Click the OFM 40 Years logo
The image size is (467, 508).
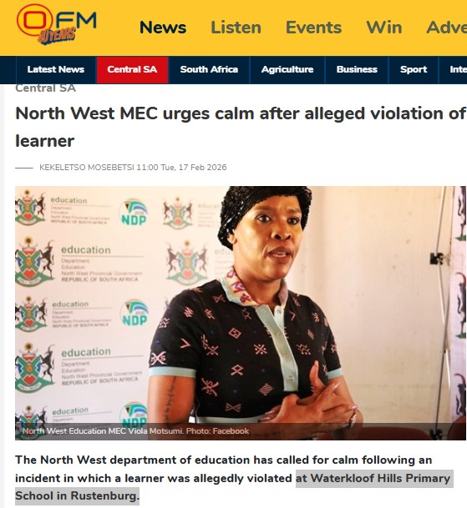click(56, 24)
